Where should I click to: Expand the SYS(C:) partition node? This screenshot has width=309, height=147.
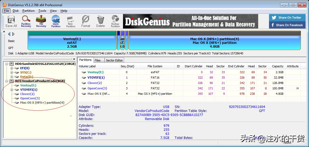(x=12, y=73)
